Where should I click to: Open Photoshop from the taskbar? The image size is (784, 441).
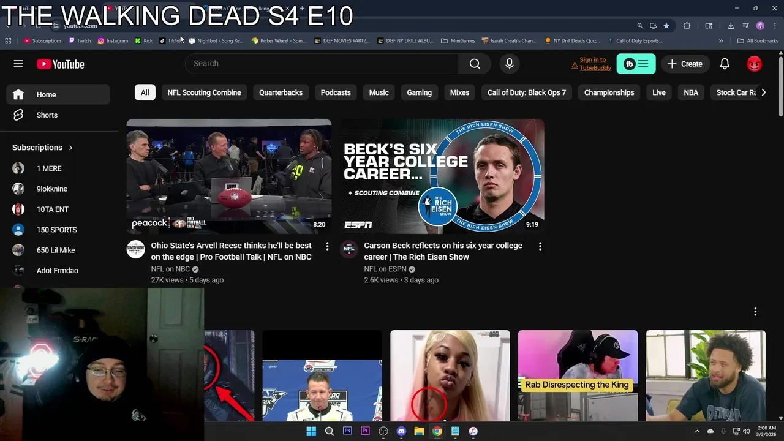347,431
